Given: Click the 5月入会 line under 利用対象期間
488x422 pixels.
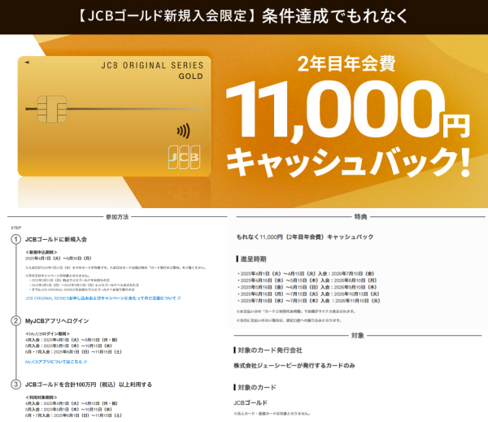Looking at the screenshot, I should coord(68,410).
